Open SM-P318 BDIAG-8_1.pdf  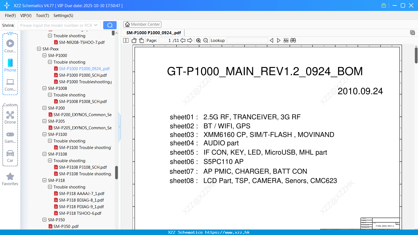[x=81, y=200]
